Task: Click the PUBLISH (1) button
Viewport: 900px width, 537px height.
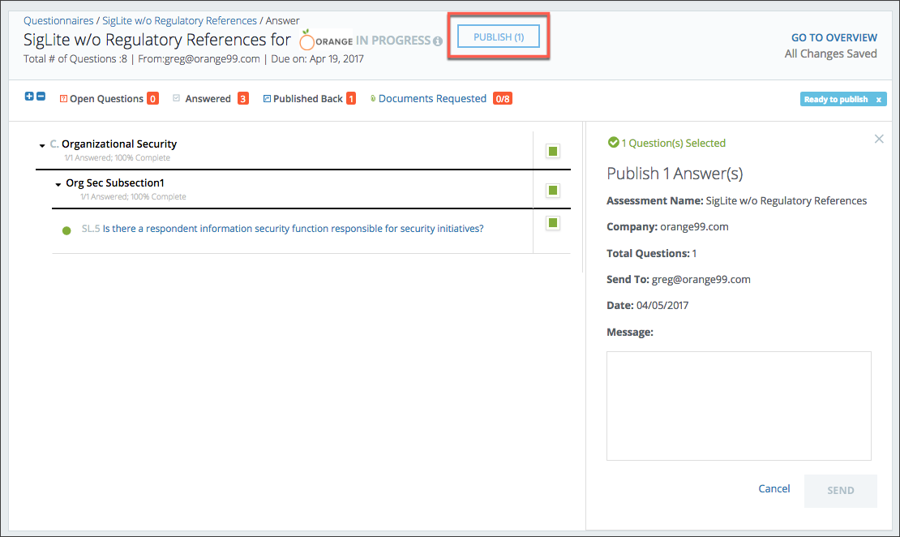Action: click(498, 37)
